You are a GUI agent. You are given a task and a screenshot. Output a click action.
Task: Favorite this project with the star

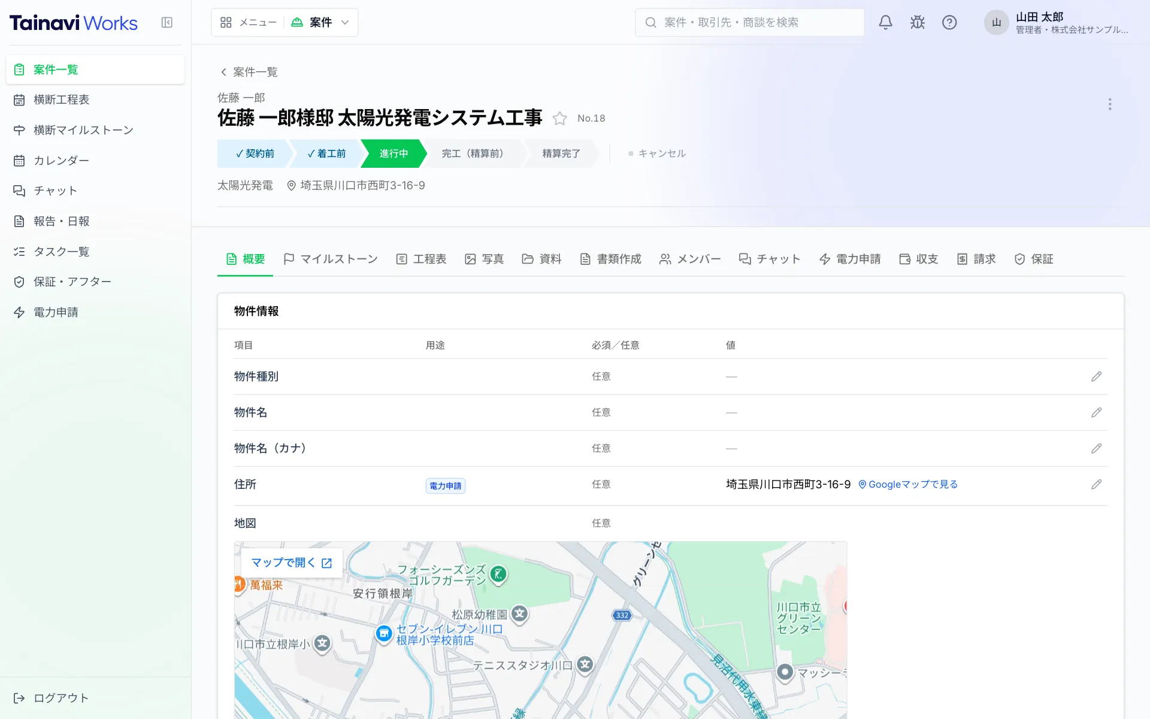(x=559, y=119)
